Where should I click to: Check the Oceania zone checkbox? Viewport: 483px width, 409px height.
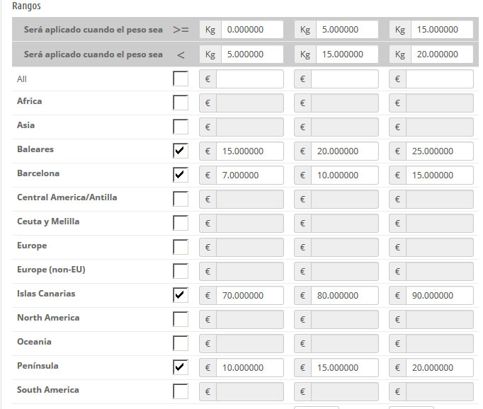point(181,343)
